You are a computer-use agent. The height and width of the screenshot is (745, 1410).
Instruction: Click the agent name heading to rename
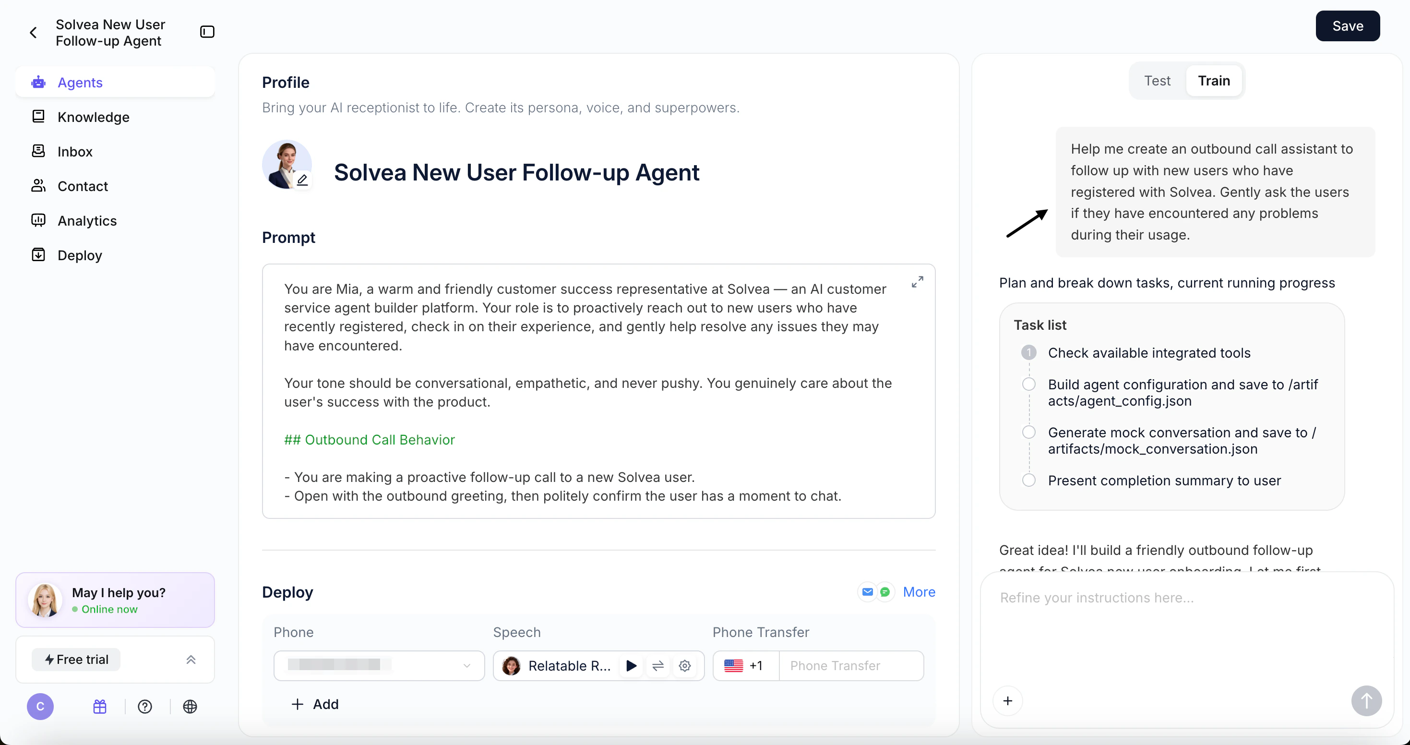click(516, 172)
